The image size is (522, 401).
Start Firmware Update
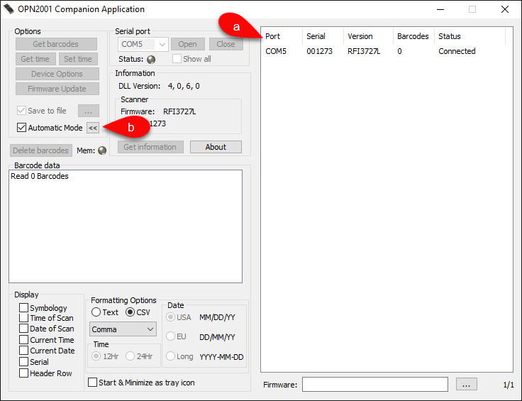click(x=57, y=89)
